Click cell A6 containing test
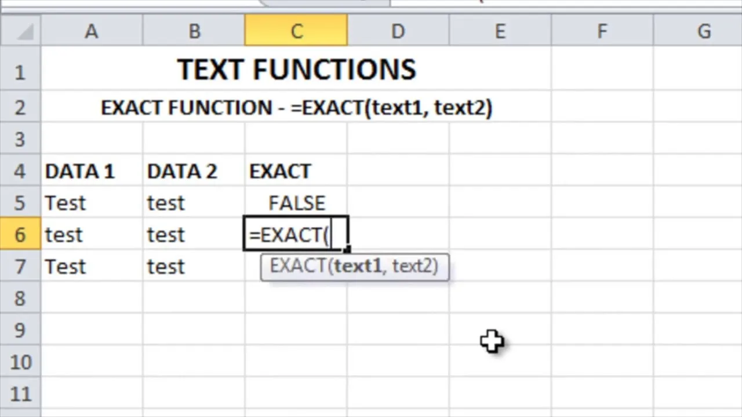742x417 pixels. click(92, 235)
